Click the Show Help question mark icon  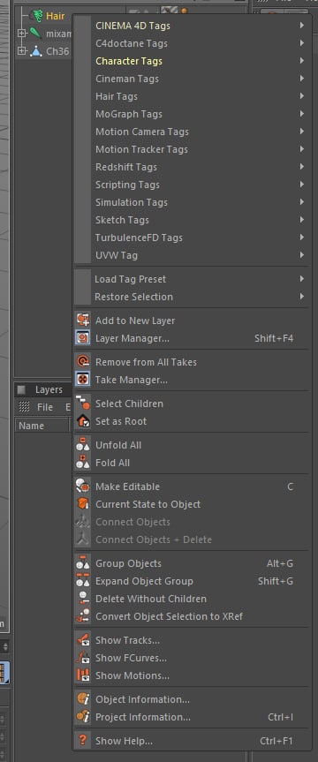(x=83, y=741)
